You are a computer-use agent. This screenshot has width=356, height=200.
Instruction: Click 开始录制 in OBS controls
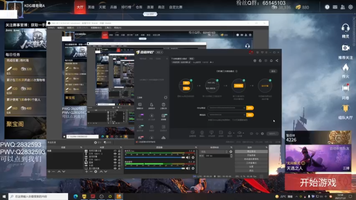[251, 155]
